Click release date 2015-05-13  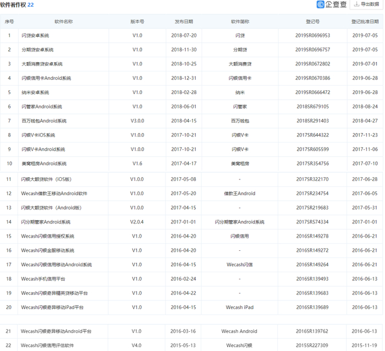pos(183,346)
